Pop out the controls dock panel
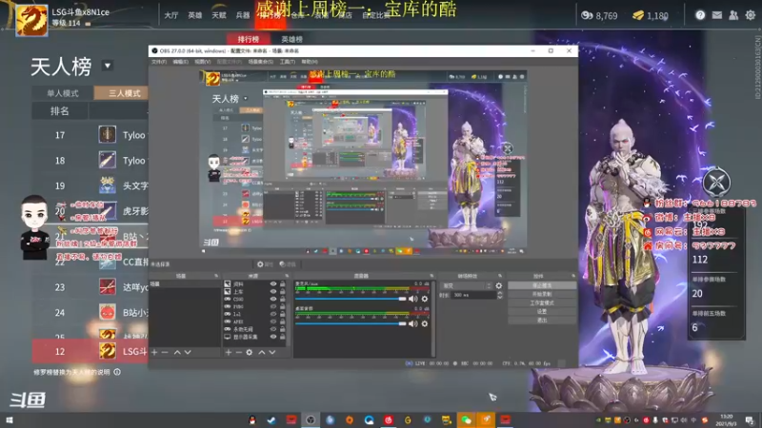762x428 pixels. [573, 276]
